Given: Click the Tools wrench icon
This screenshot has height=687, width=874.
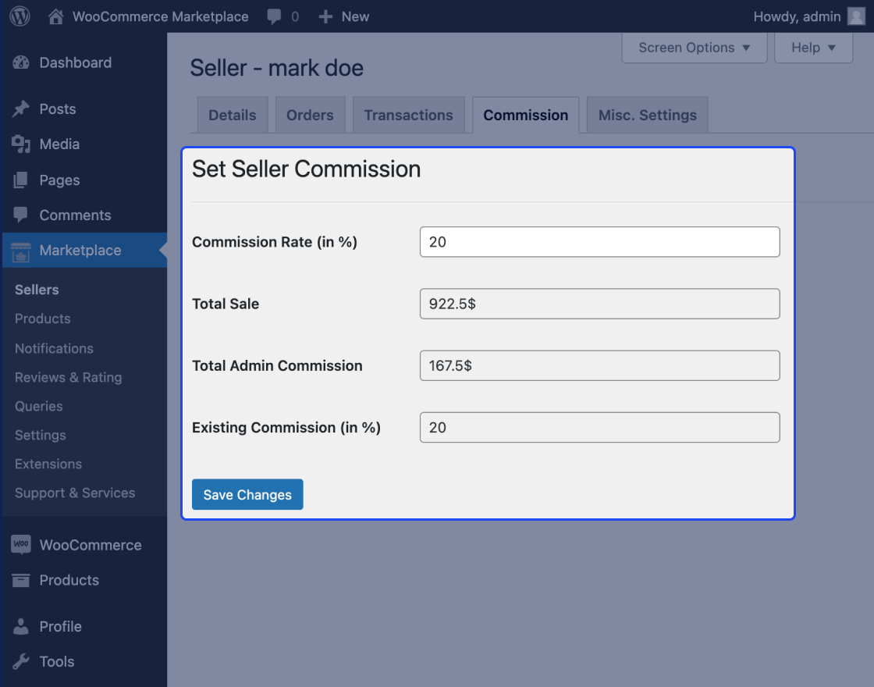Looking at the screenshot, I should pos(21,662).
